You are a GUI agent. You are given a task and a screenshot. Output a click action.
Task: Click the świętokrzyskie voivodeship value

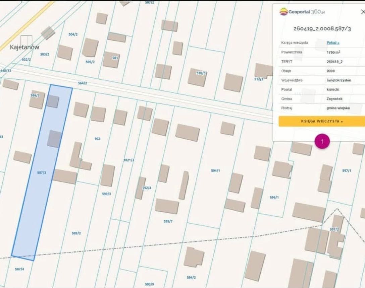click(x=339, y=80)
